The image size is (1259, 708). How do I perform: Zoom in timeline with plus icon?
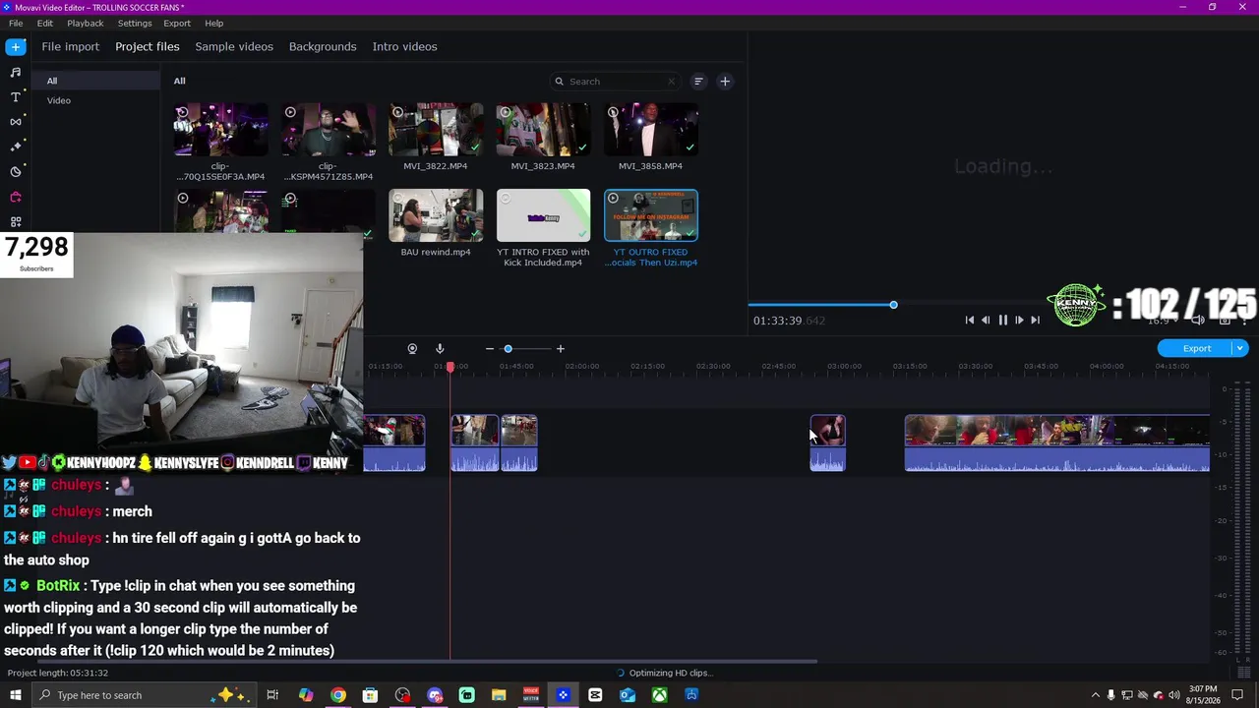pos(561,349)
